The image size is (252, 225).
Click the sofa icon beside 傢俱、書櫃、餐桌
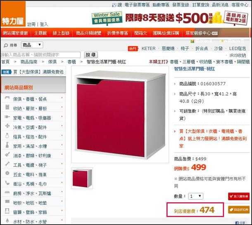[7, 98]
